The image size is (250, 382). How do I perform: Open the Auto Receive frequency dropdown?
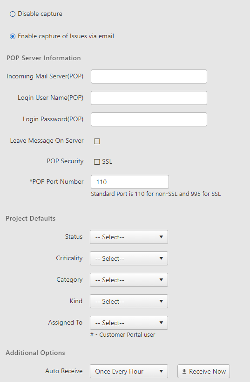click(x=129, y=371)
